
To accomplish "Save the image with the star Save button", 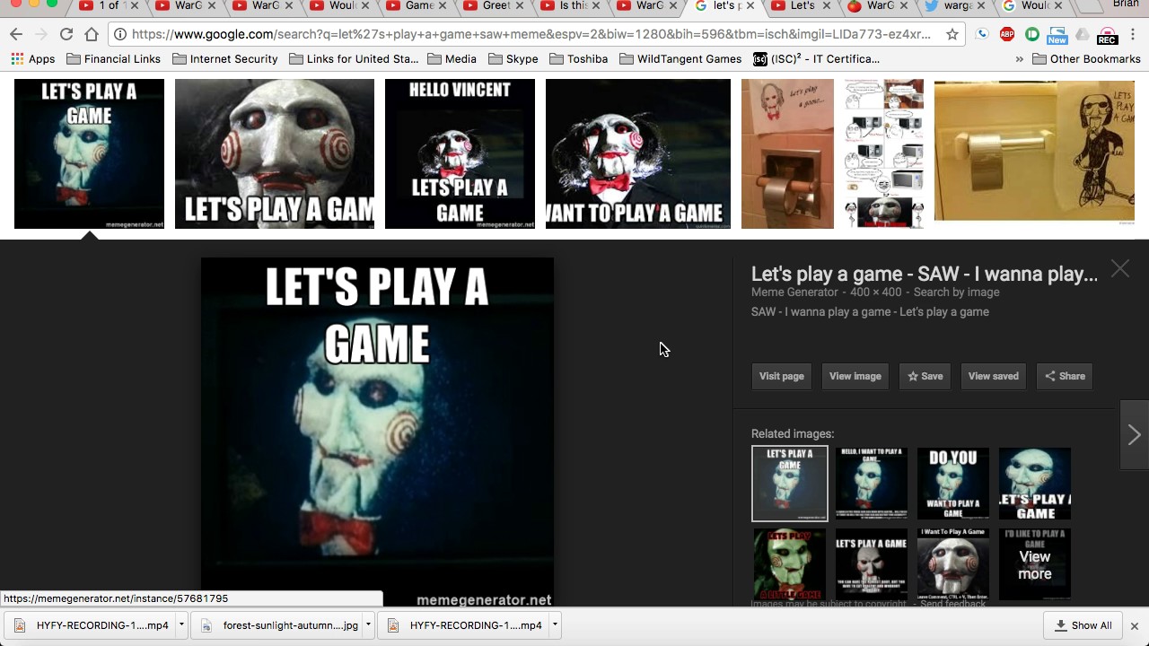I will (x=925, y=376).
